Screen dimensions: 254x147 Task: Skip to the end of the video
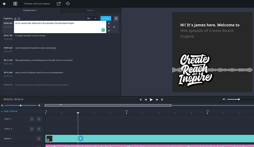[162, 100]
